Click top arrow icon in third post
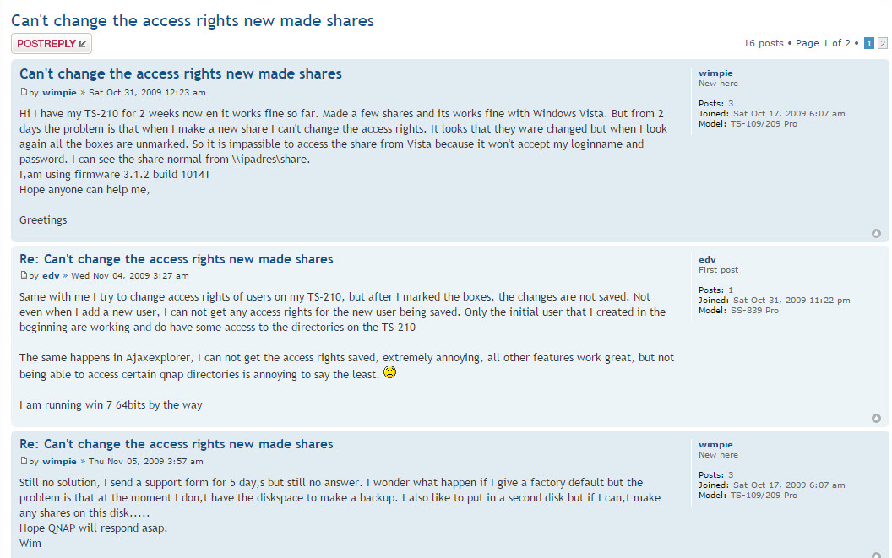This screenshot has height=558, width=892. point(876,555)
